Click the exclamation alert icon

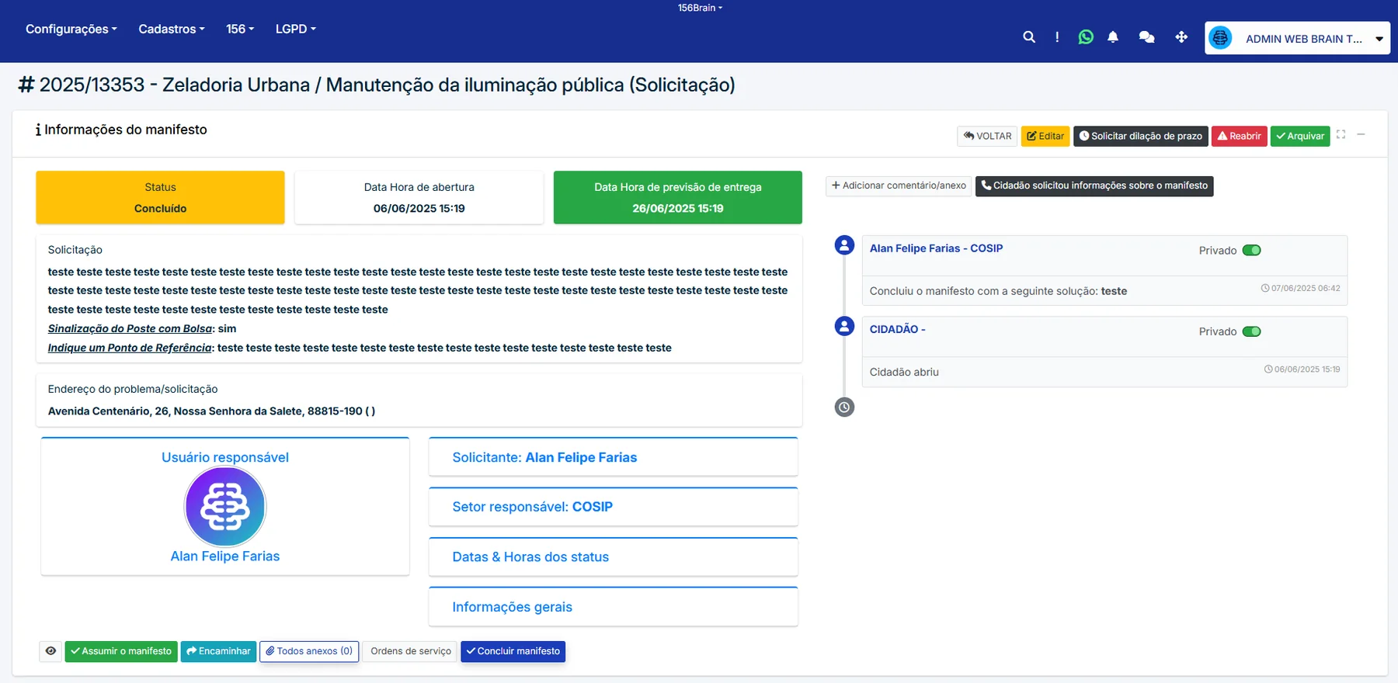(x=1057, y=36)
